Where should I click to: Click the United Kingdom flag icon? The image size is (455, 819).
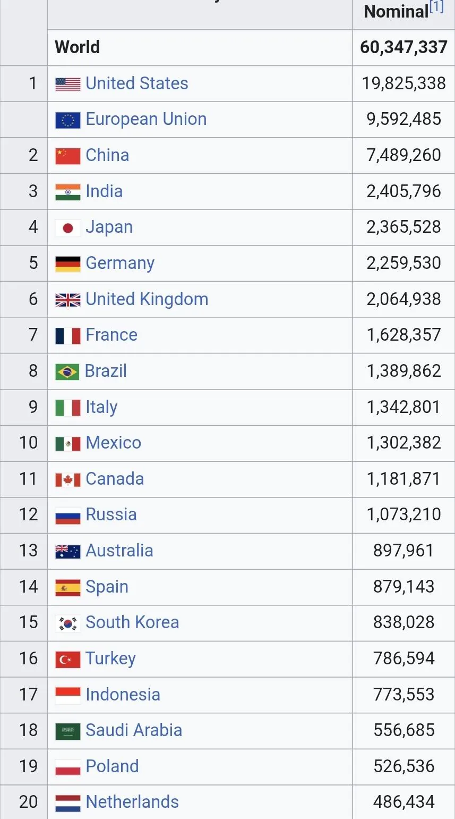pyautogui.click(x=68, y=300)
